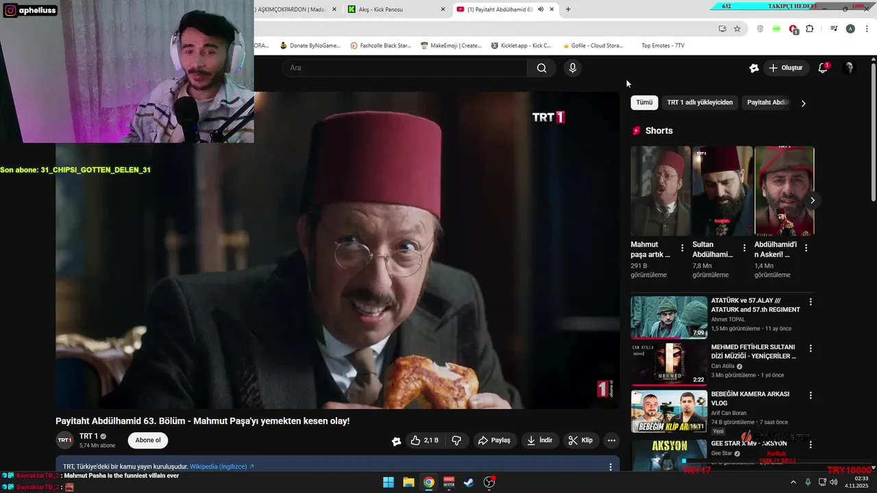The height and width of the screenshot is (493, 877).
Task: Open the red extension icon with badge 1
Action: 793,29
